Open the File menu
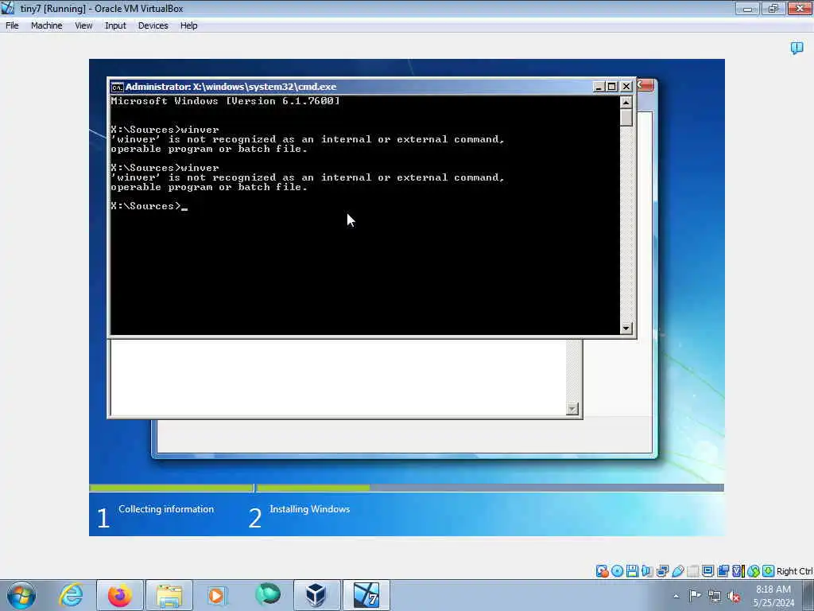 coord(12,25)
